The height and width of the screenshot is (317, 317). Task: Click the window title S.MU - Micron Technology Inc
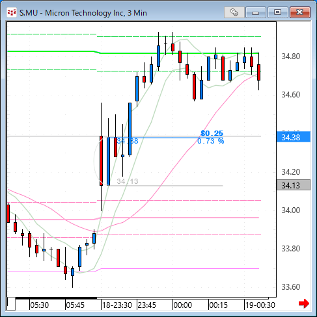[83, 13]
